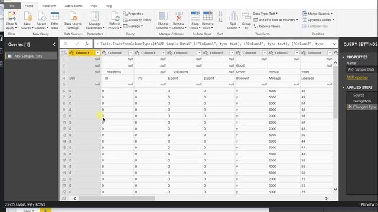Viewport: 378px width, 212px height.
Task: Collapse the Properties section
Action: [343, 57]
